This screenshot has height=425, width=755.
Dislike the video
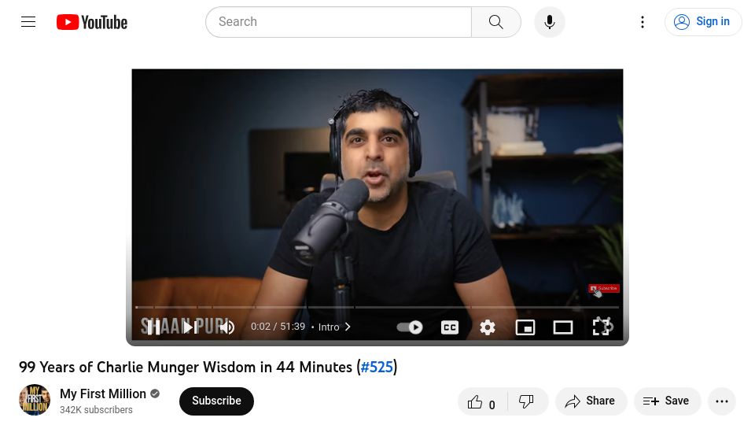click(x=527, y=401)
